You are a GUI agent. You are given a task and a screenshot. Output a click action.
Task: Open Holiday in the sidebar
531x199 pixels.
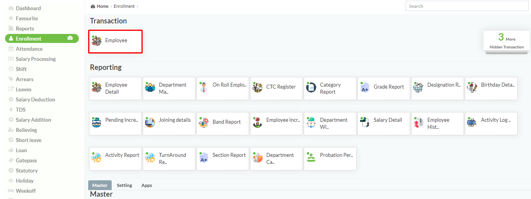pyautogui.click(x=25, y=181)
